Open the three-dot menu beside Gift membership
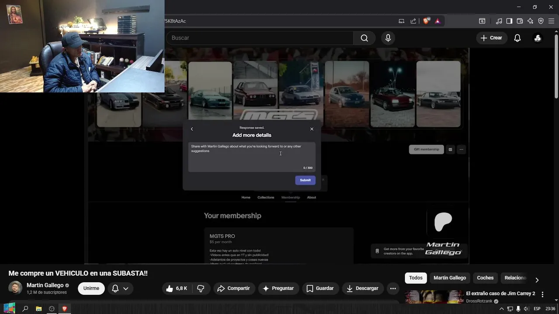 (x=461, y=150)
